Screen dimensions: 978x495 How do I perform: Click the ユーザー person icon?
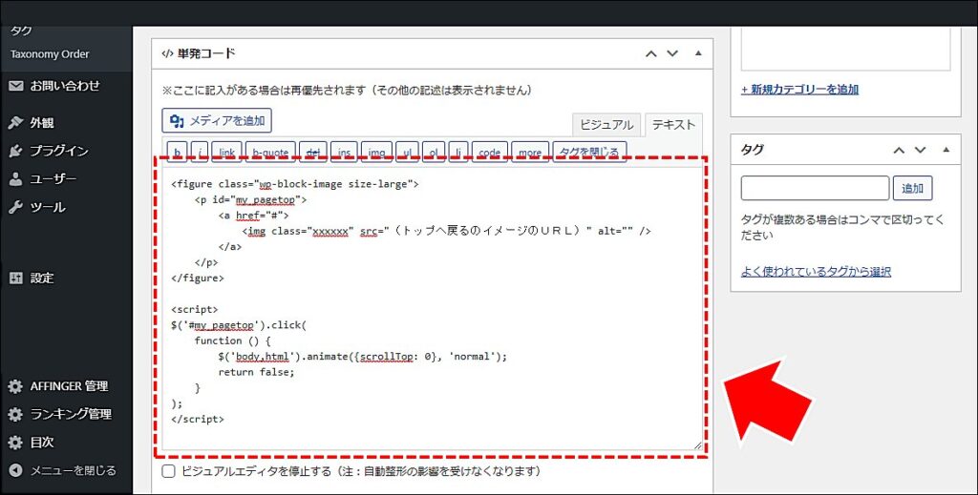click(x=15, y=179)
